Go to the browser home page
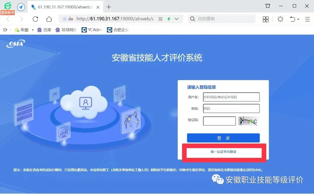314x194 pixels. pos(49,19)
